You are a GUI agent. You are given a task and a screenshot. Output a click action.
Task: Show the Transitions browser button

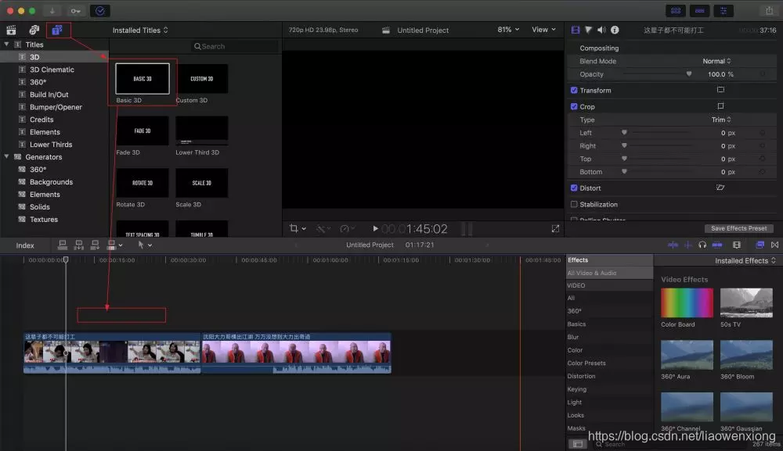[x=774, y=245]
